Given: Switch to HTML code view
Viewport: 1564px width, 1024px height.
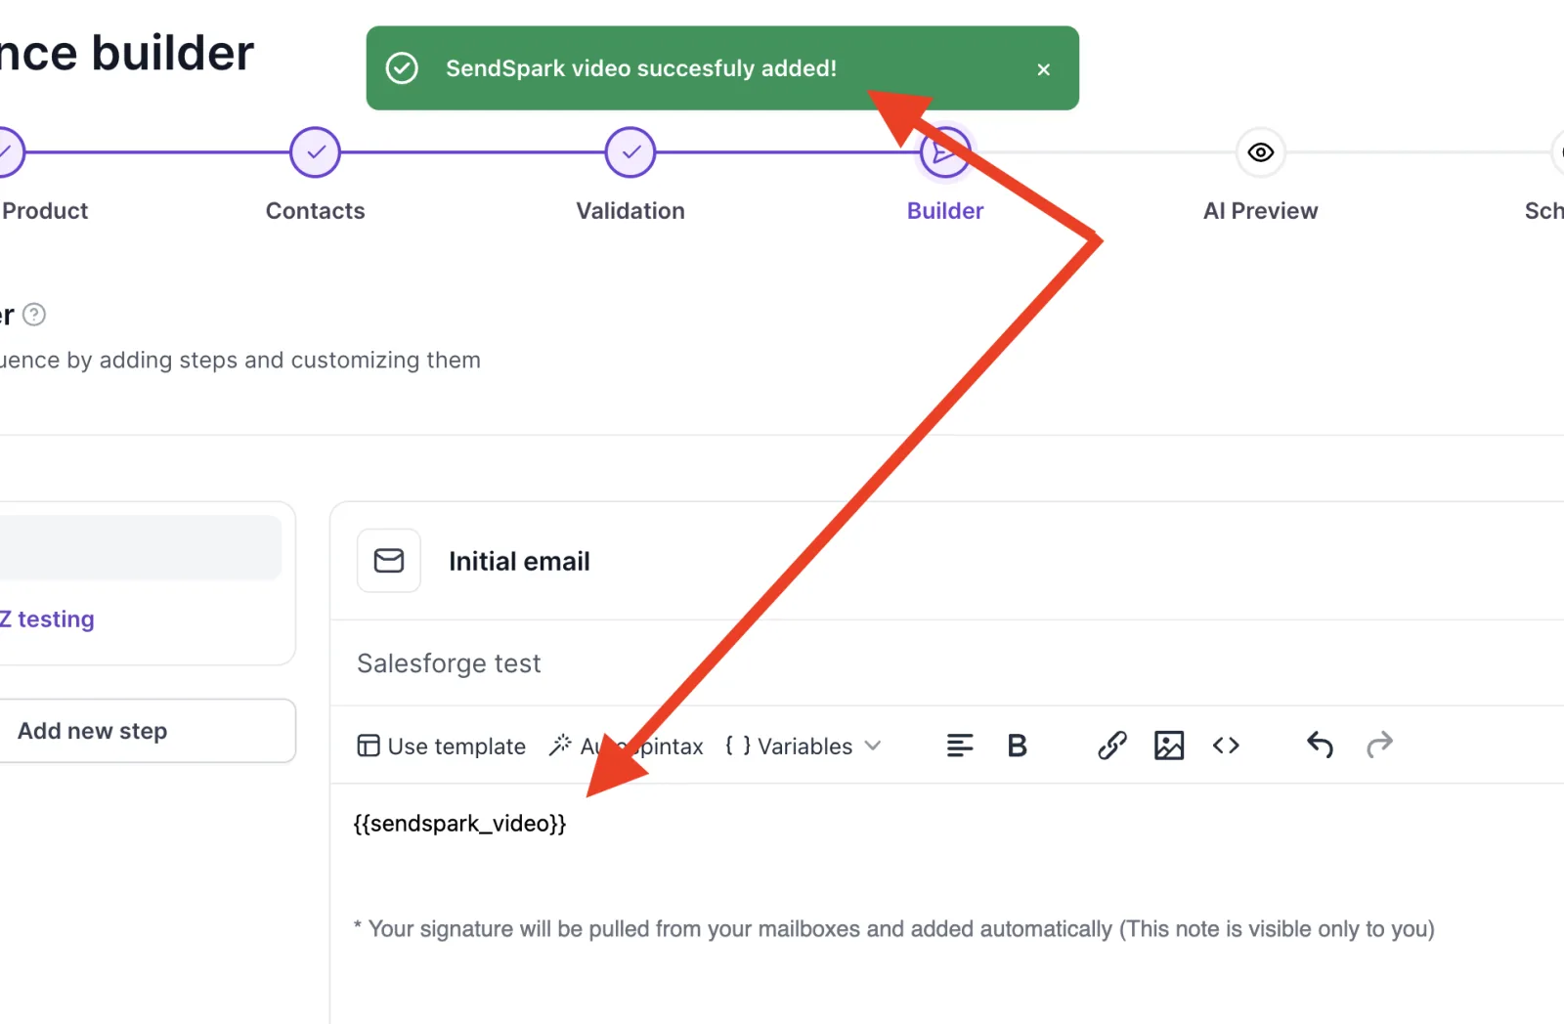Looking at the screenshot, I should [x=1226, y=746].
